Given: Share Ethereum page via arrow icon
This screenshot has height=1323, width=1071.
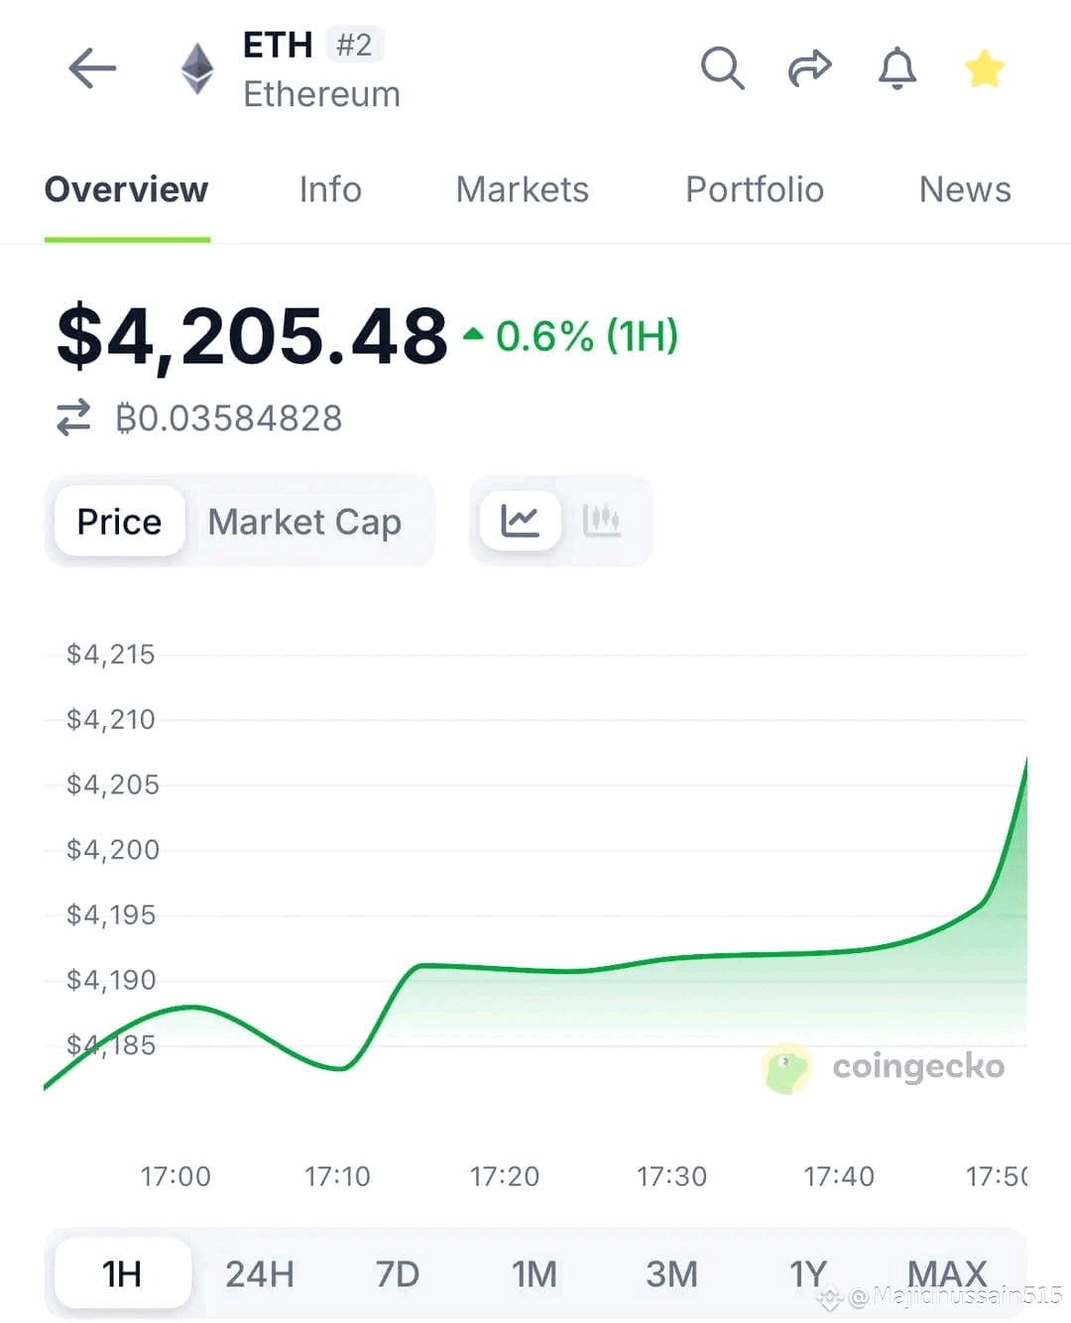Looking at the screenshot, I should 809,68.
